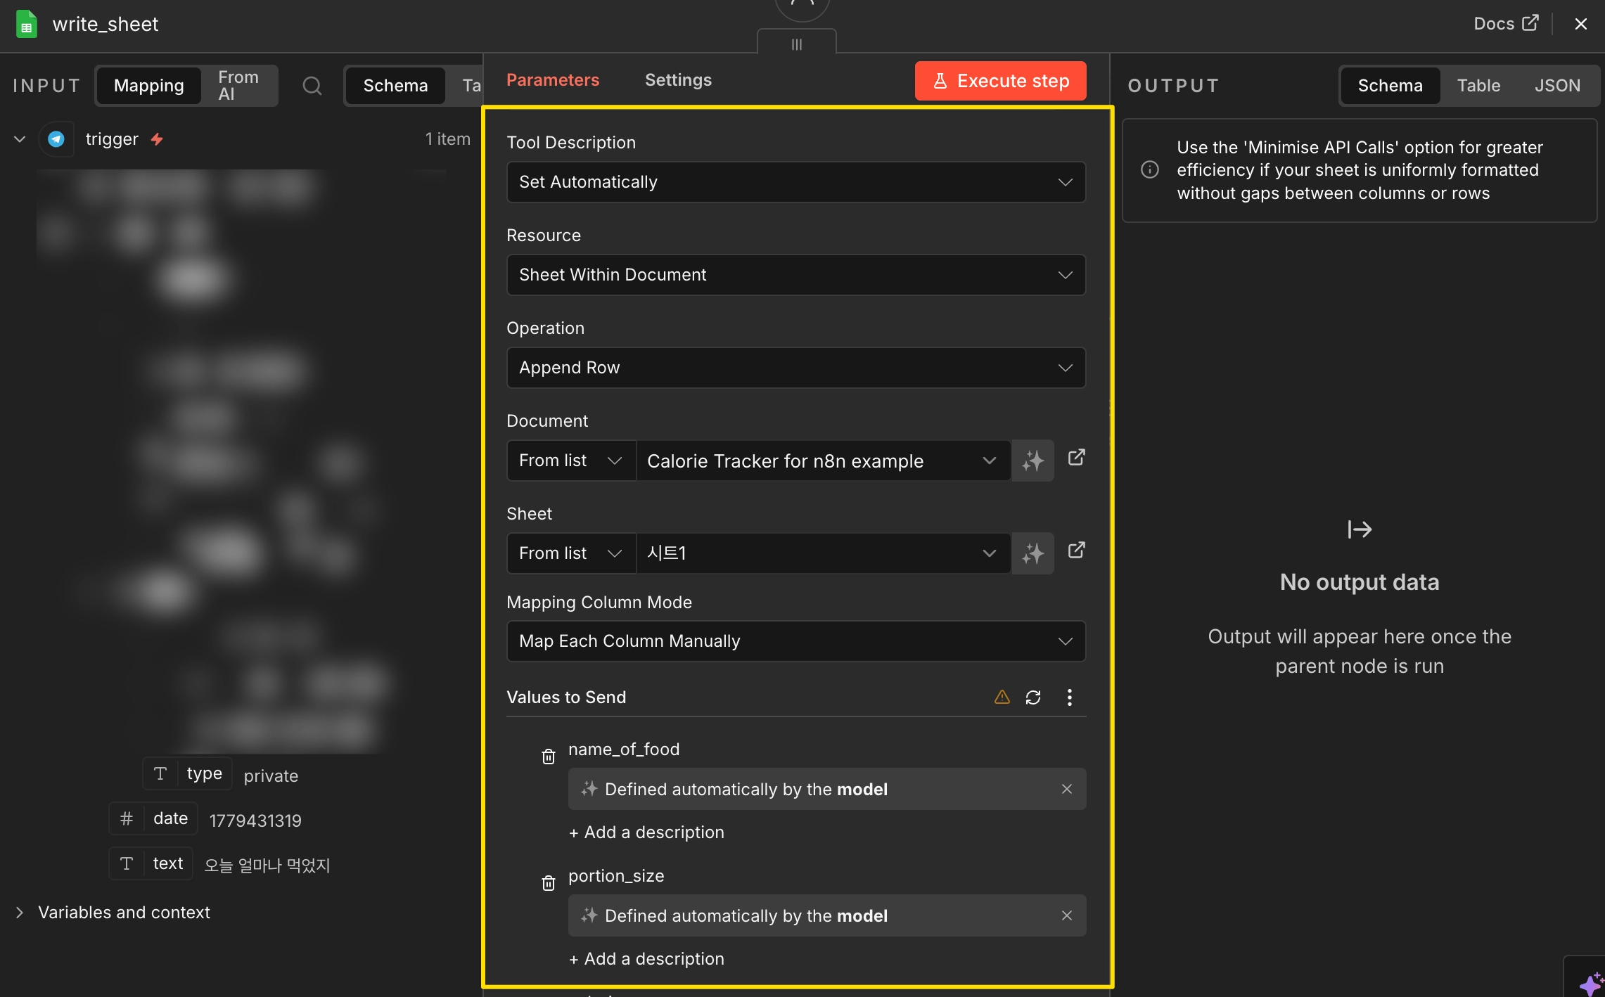Select the input Schema view
The width and height of the screenshot is (1605, 997).
click(x=395, y=86)
